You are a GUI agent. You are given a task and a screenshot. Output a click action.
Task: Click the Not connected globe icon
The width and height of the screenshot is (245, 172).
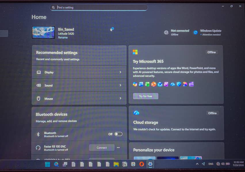(x=166, y=32)
